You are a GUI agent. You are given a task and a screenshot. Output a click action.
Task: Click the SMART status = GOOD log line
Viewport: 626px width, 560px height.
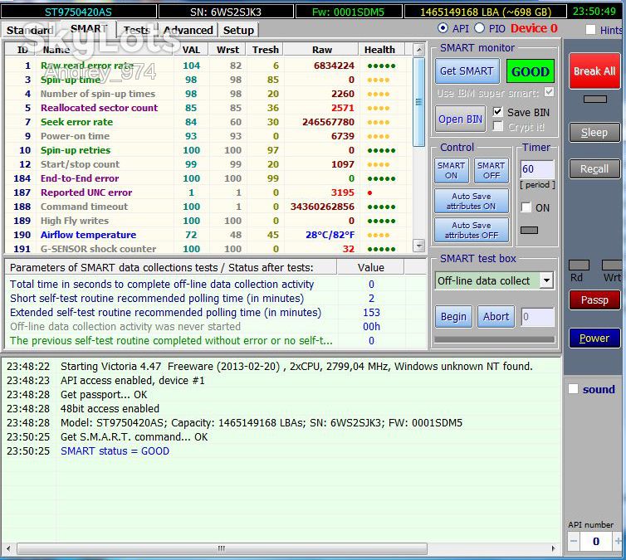(115, 450)
